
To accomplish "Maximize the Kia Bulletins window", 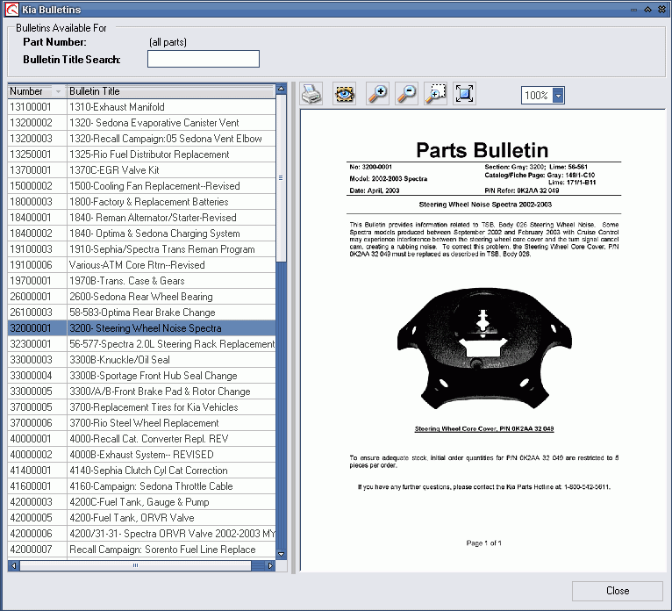I will pyautogui.click(x=648, y=10).
